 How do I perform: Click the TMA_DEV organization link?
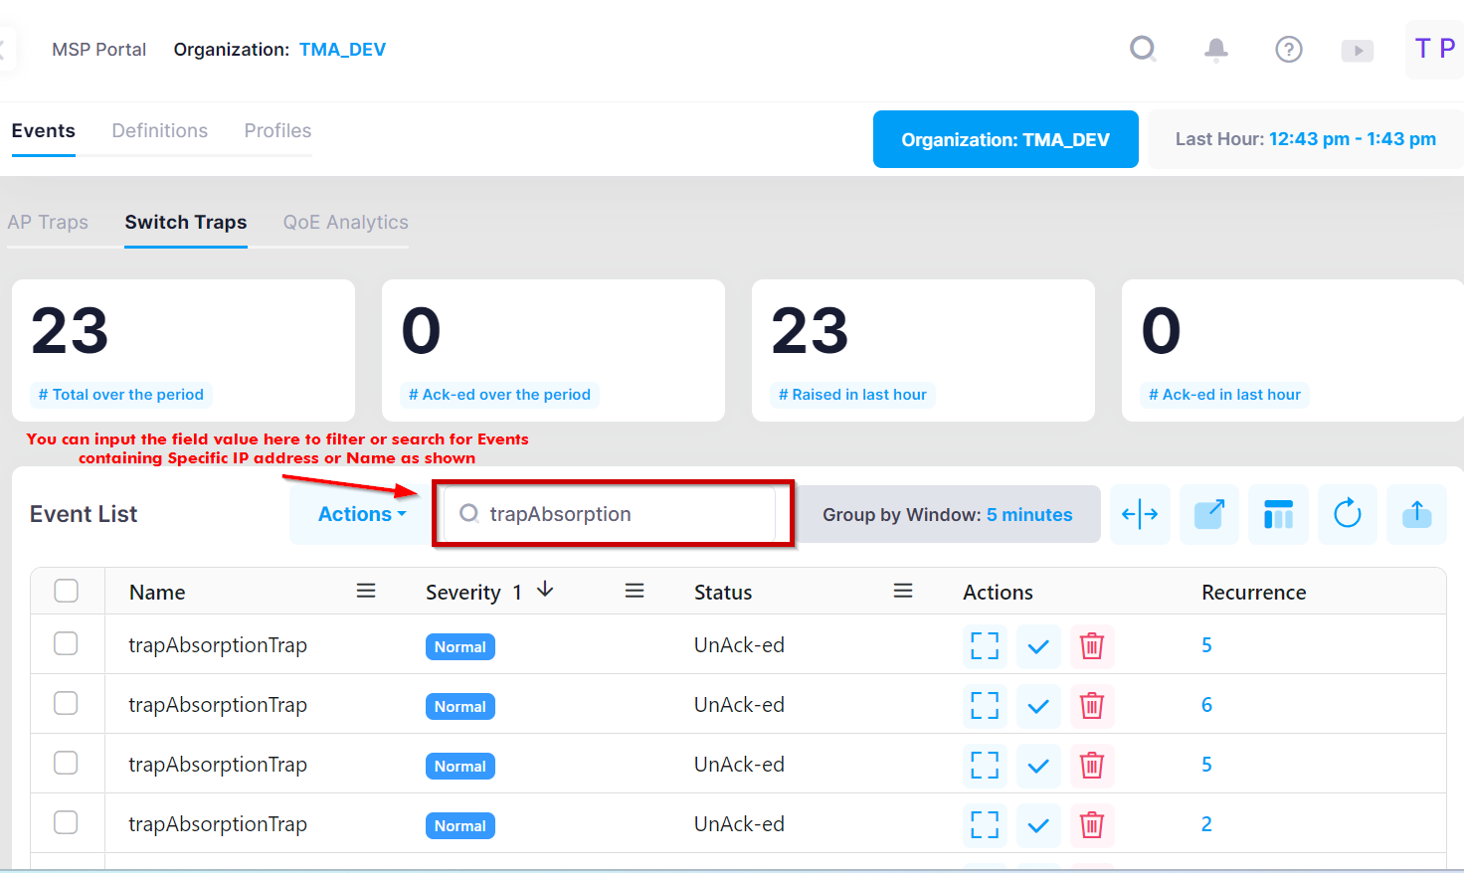point(342,48)
